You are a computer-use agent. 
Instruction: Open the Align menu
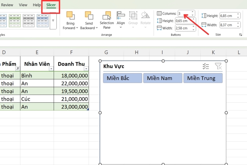click(x=121, y=20)
